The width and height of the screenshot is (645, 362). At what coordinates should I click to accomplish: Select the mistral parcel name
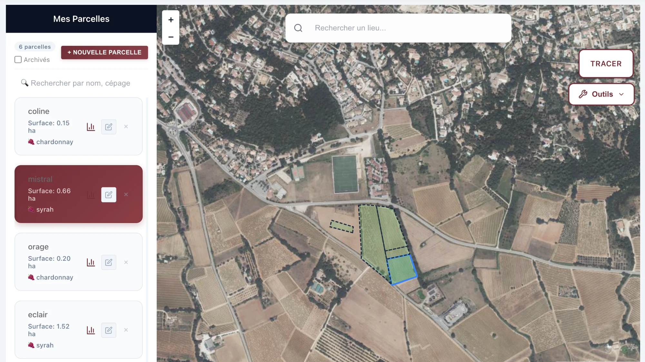pyautogui.click(x=40, y=179)
